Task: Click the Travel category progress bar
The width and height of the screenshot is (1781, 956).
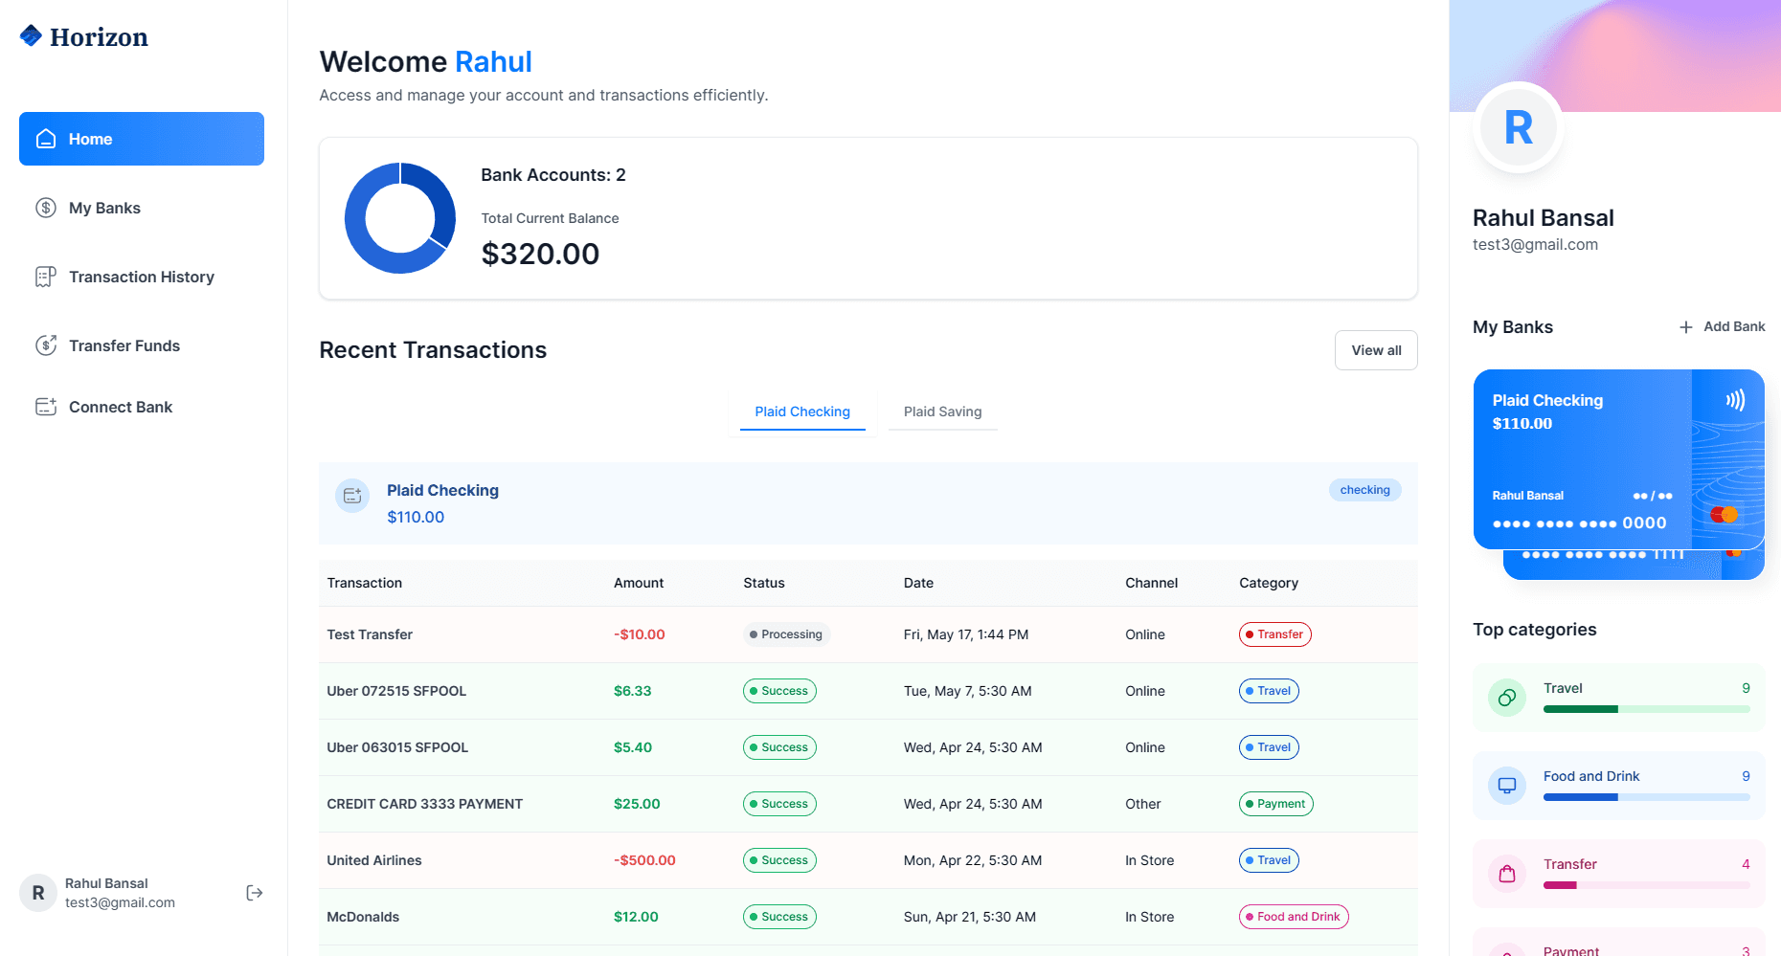Action: [1646, 709]
